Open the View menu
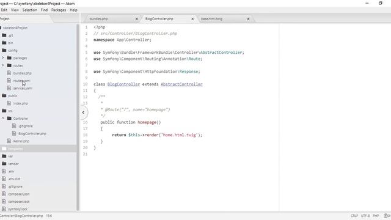This screenshot has width=391, height=220. (x=15, y=10)
